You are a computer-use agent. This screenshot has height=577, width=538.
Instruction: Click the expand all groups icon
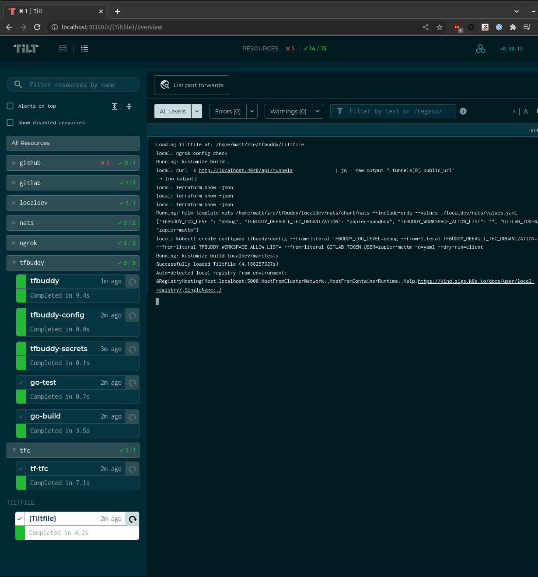click(115, 106)
